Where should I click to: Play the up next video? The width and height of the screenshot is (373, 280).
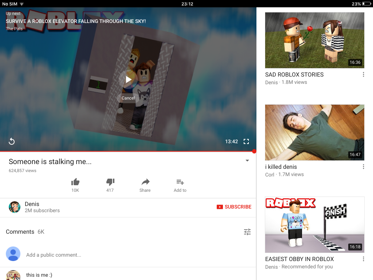[128, 79]
